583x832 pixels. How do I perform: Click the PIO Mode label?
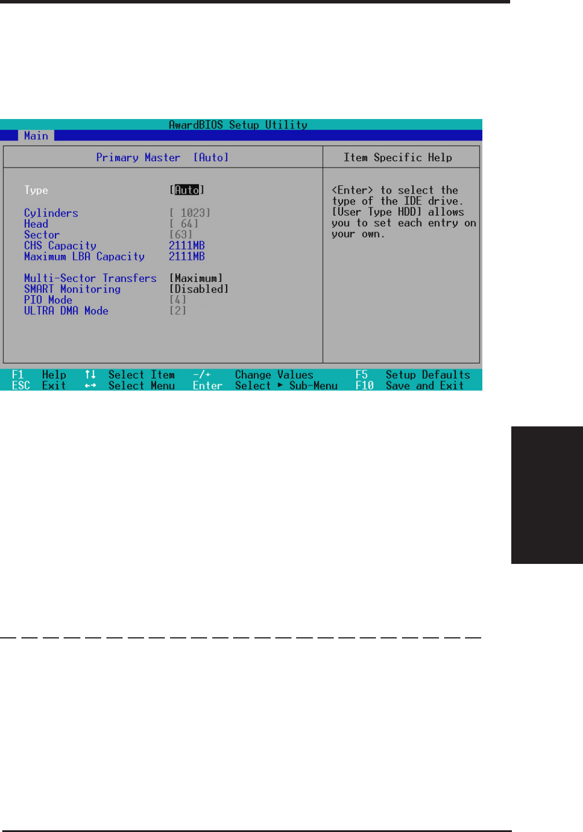coord(48,300)
